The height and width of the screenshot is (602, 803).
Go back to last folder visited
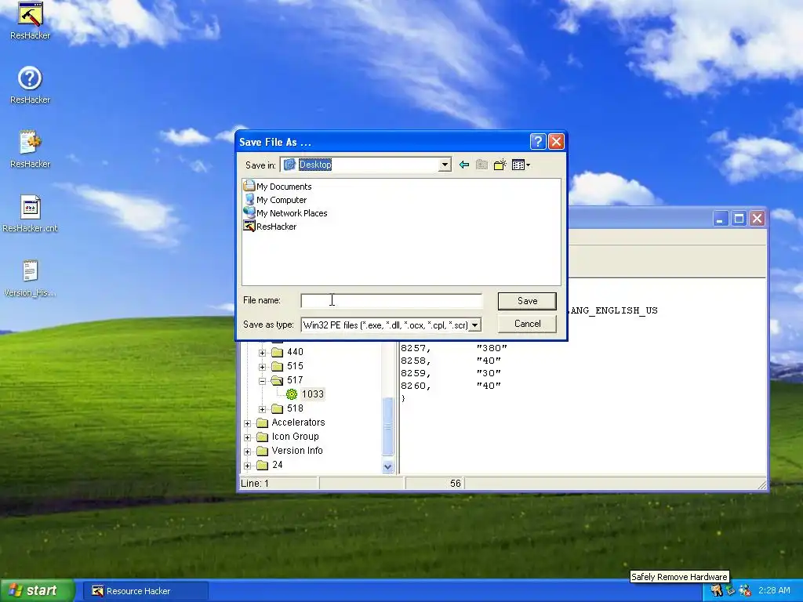pos(464,165)
